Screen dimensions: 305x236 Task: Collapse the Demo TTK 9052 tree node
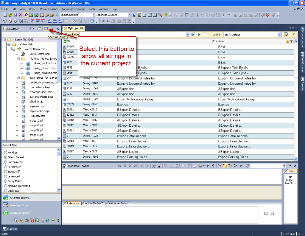pyautogui.click(x=4, y=40)
